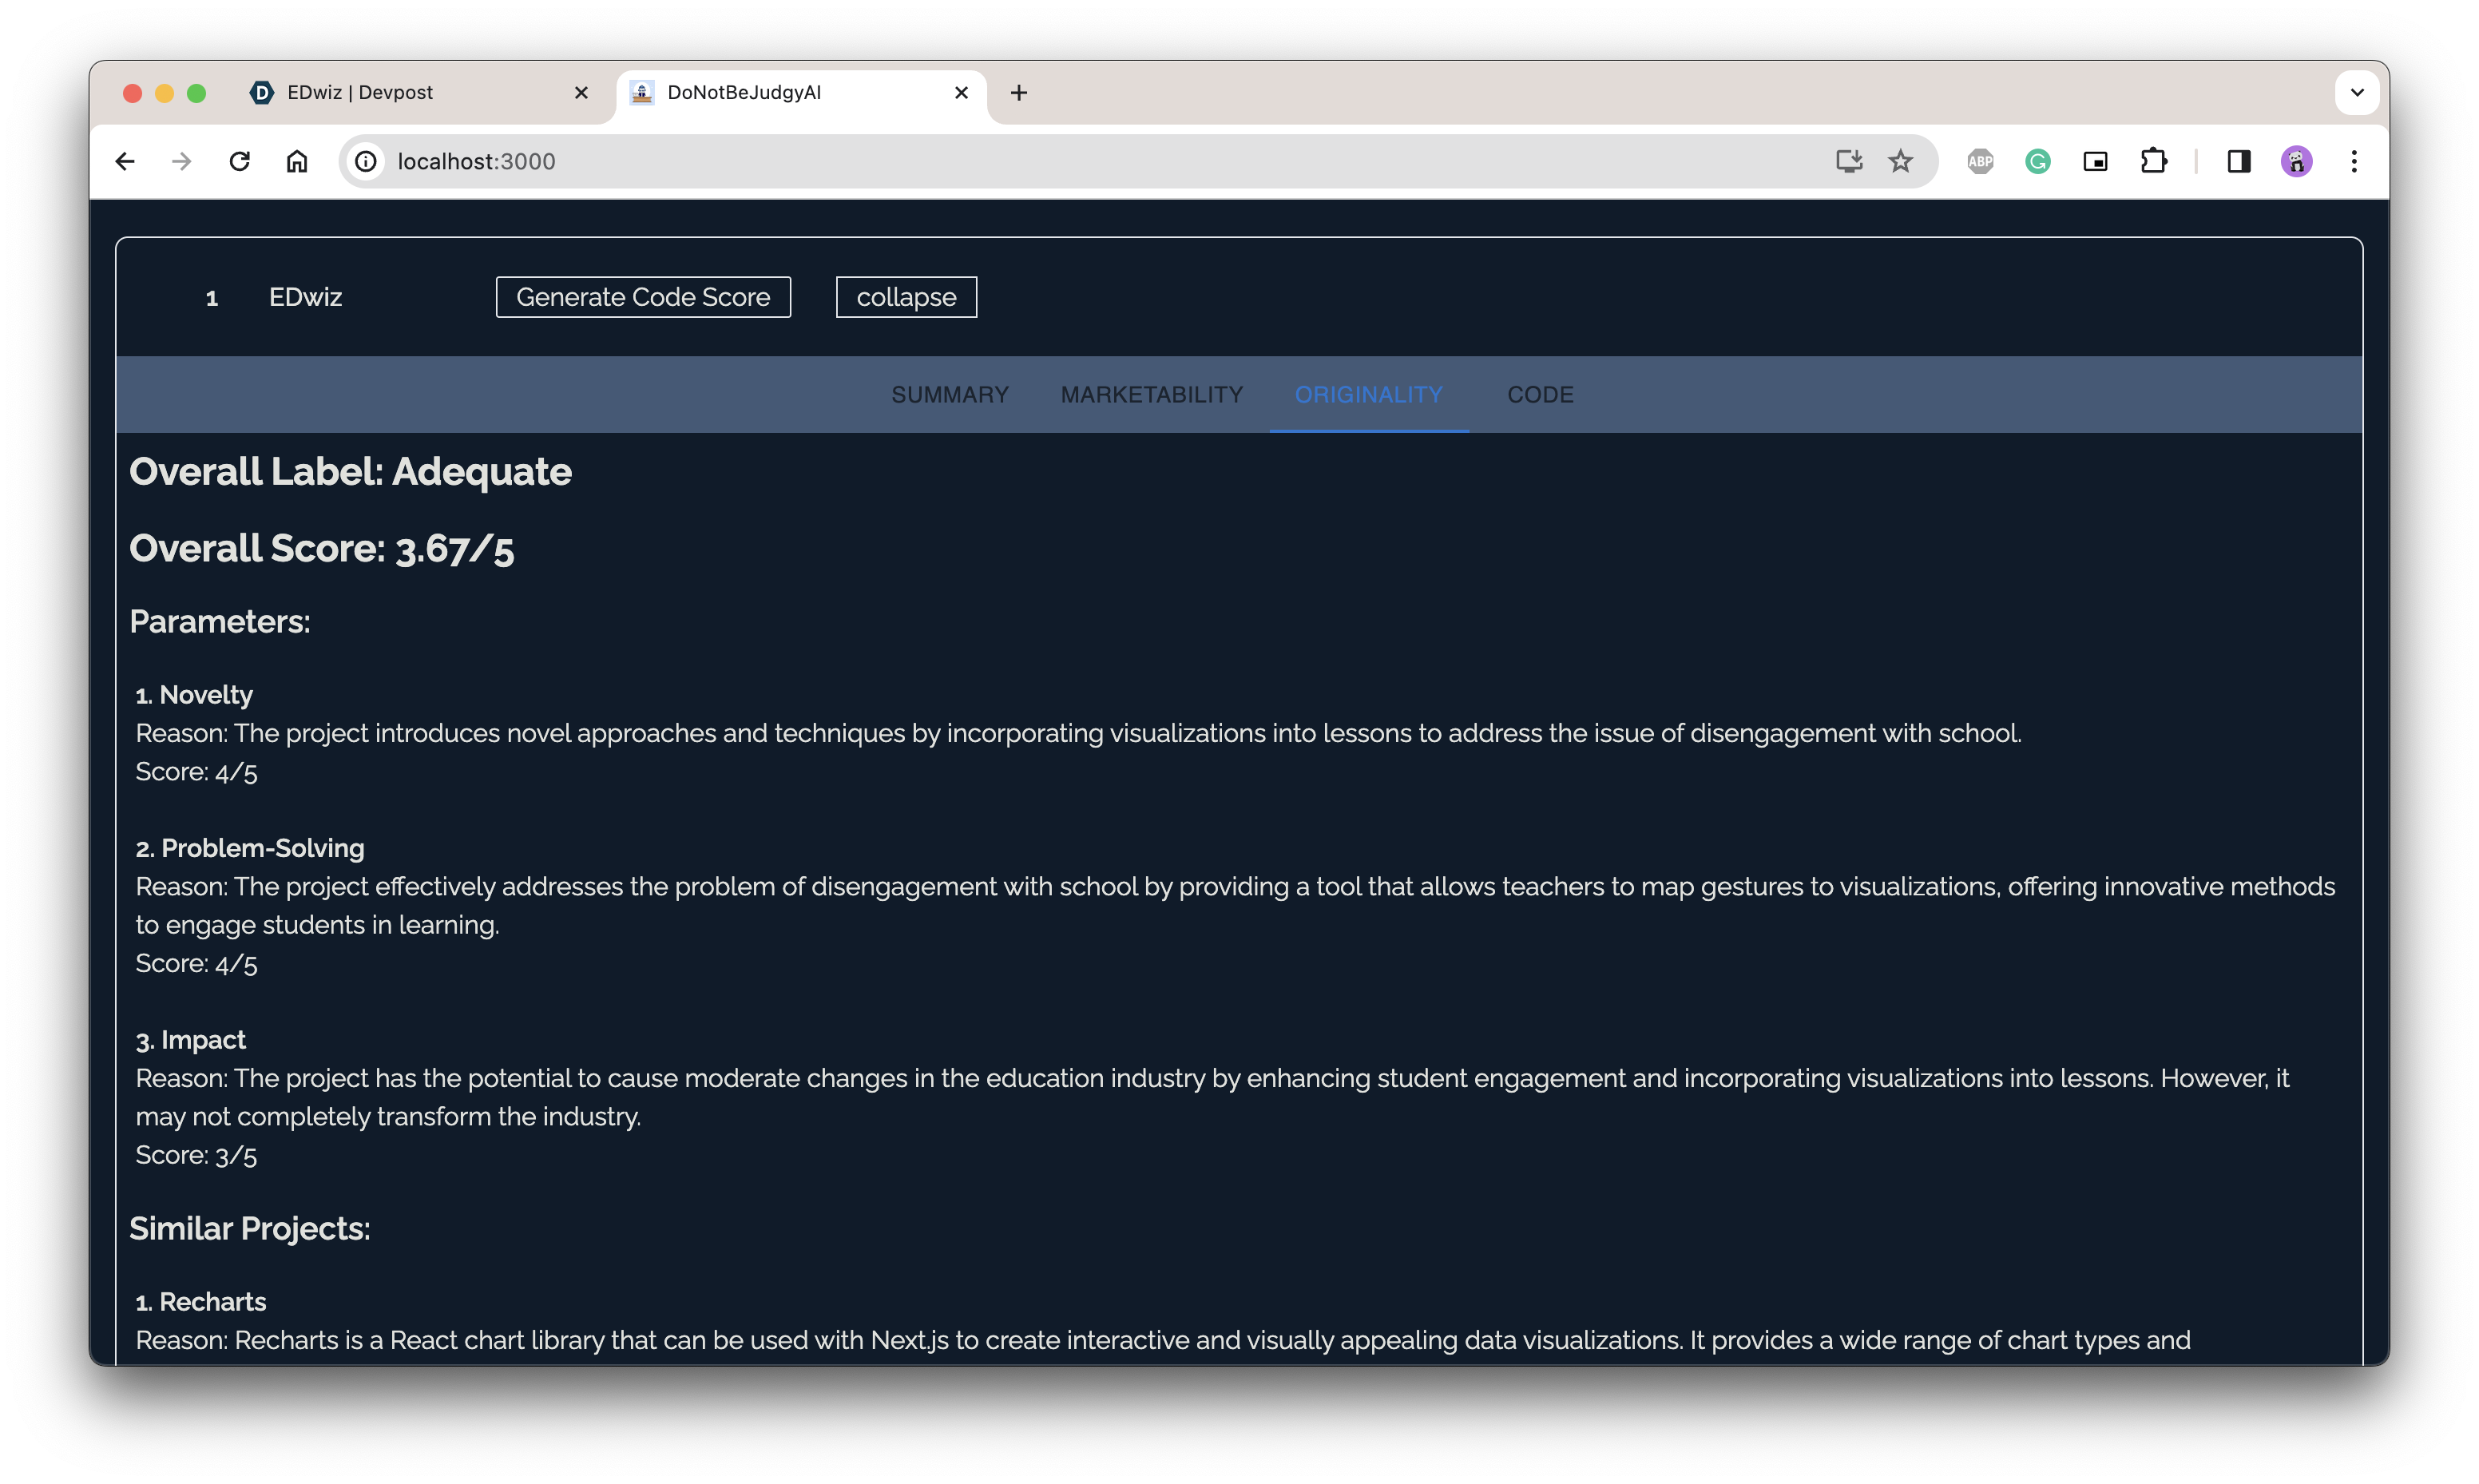This screenshot has height=1484, width=2479.
Task: Open the Chrome three-dot menu
Action: click(x=2354, y=161)
